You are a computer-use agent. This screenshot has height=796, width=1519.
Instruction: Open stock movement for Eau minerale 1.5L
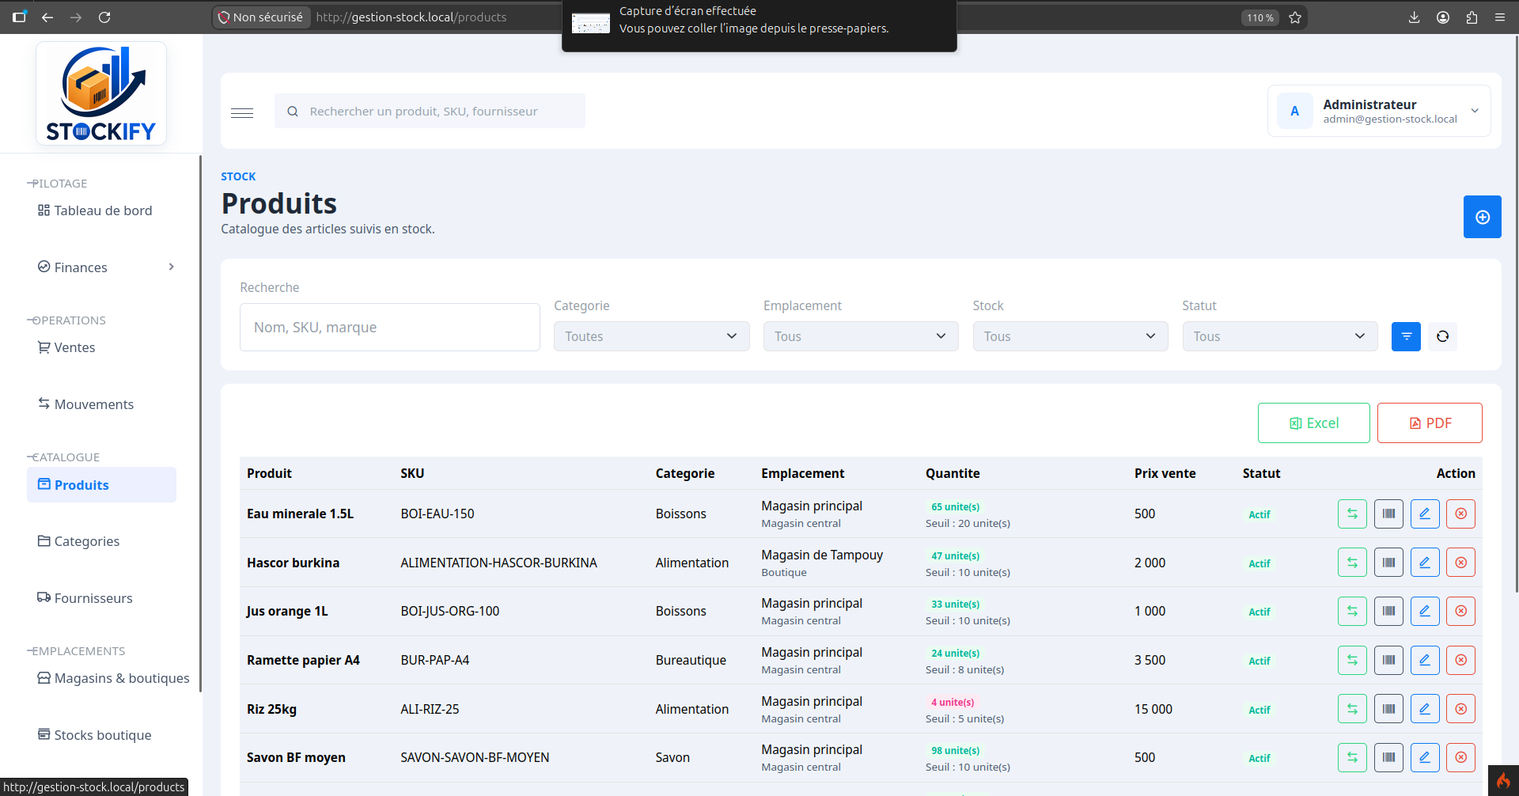pyautogui.click(x=1352, y=514)
